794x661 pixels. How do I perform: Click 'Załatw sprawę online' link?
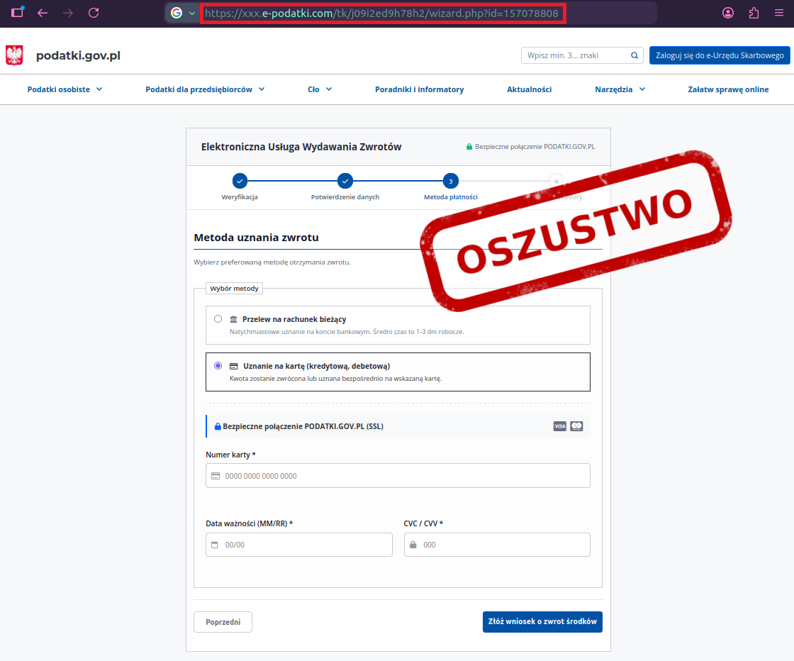click(x=728, y=89)
